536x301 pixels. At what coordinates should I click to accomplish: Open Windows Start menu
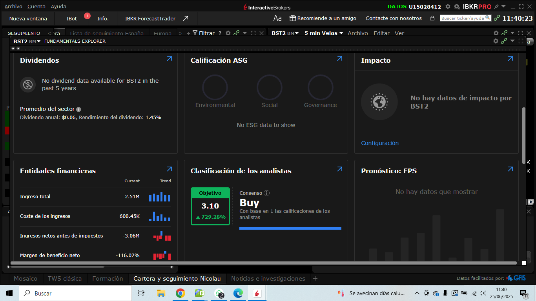pyautogui.click(x=9, y=293)
